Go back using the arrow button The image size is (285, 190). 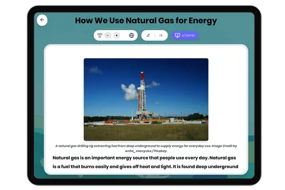click(42, 20)
